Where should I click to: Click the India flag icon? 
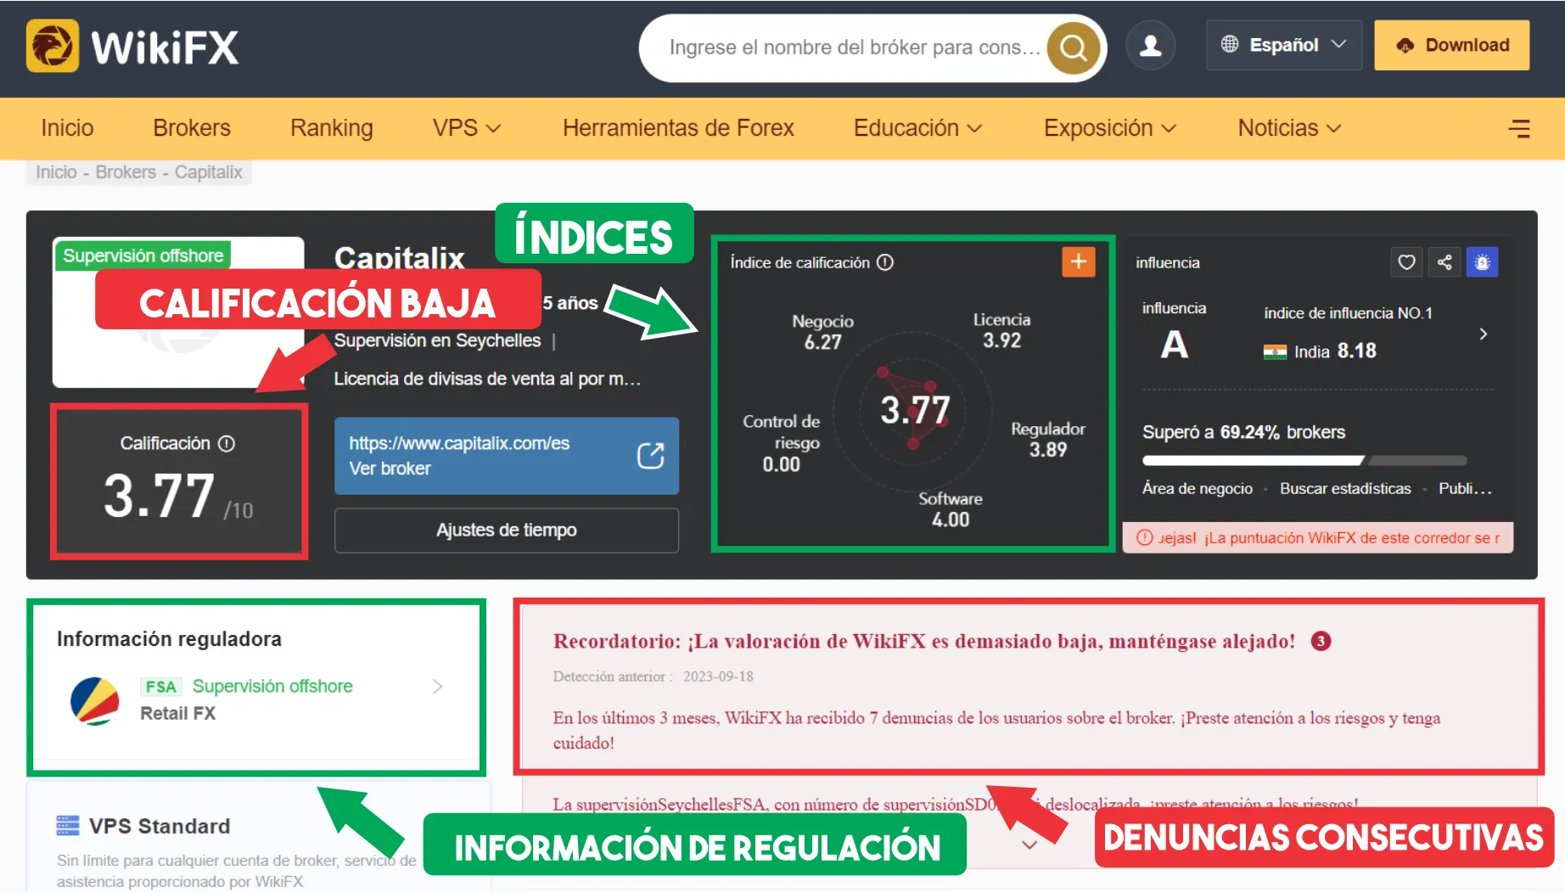click(1275, 351)
